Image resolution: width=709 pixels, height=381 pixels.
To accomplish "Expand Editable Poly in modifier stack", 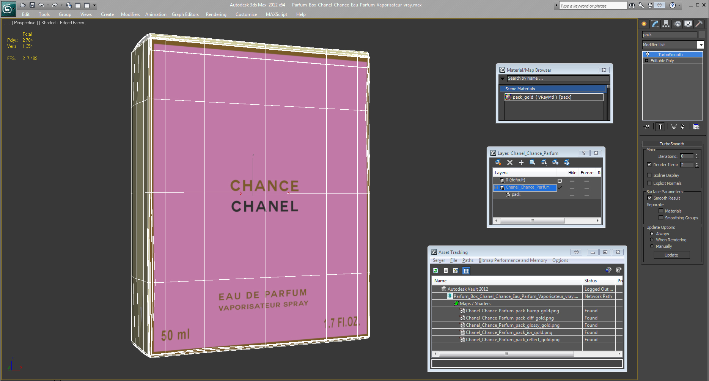I will (646, 61).
